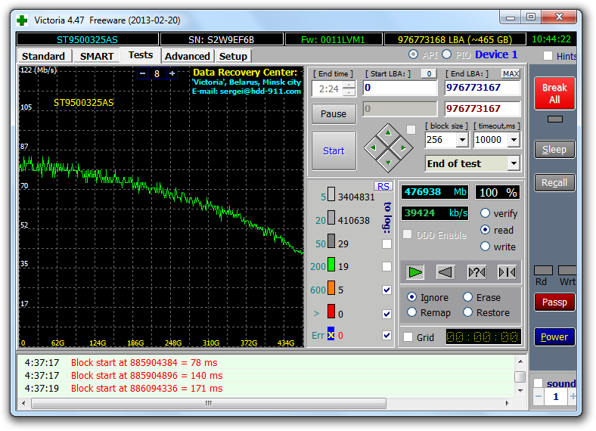Click the right arrow on the navigation diamond
The image size is (596, 431).
pyautogui.click(x=402, y=147)
